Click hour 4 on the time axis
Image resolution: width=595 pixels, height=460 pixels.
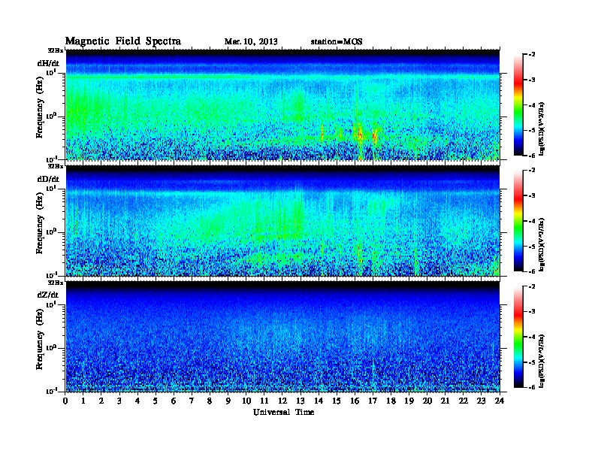[x=137, y=401]
